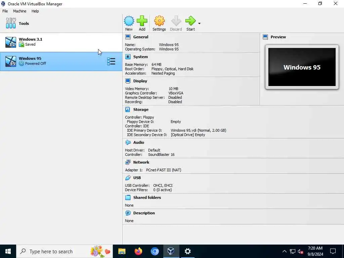
Task: Click the Preview monitor icon
Action: click(x=265, y=37)
